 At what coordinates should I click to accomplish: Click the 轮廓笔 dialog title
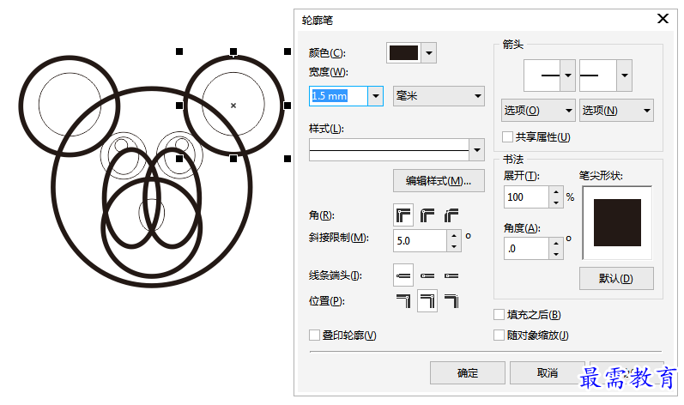[x=318, y=20]
